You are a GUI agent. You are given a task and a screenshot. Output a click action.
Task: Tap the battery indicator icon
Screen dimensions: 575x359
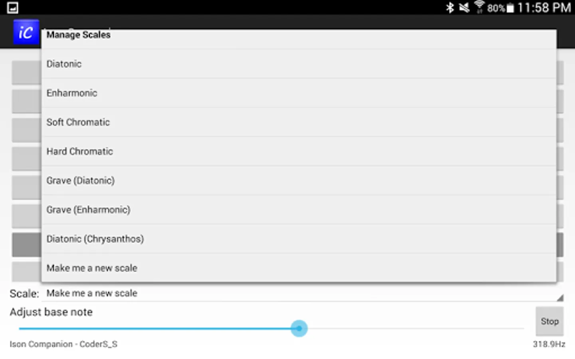510,8
